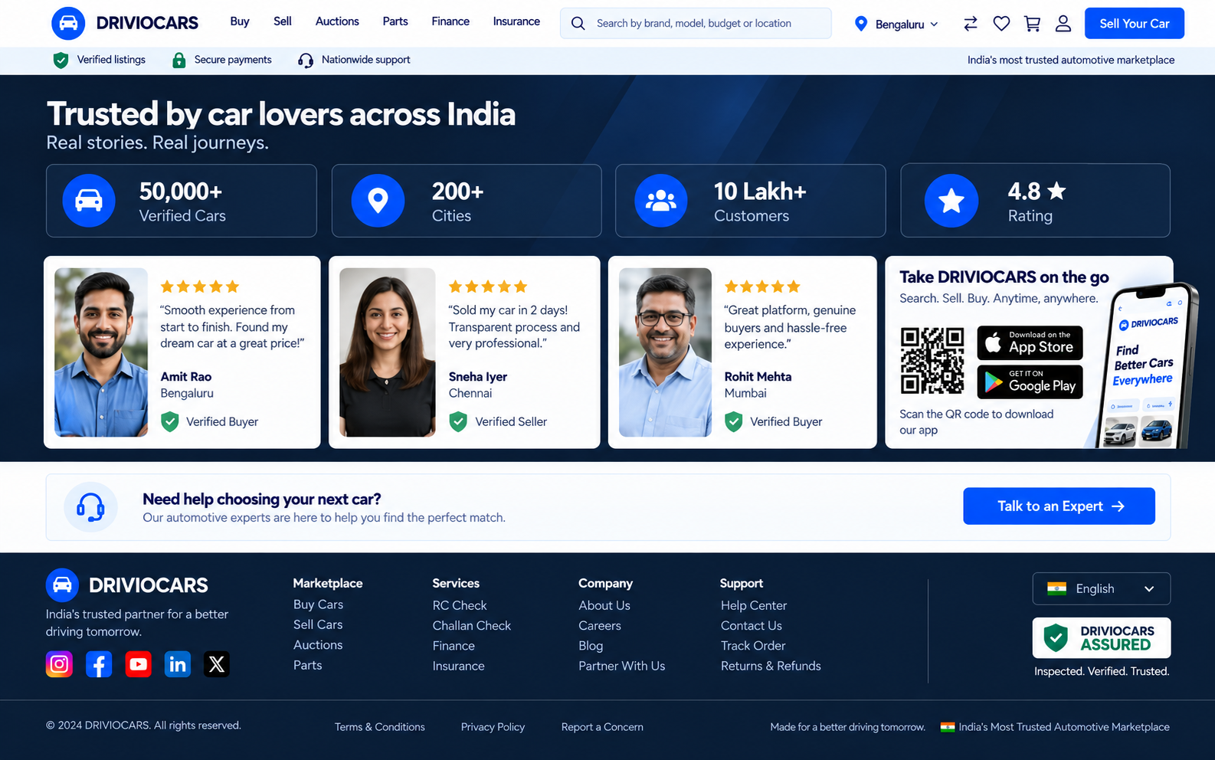Click the Nationwide support headset icon
Viewport: 1215px width, 760px height.
coord(306,60)
